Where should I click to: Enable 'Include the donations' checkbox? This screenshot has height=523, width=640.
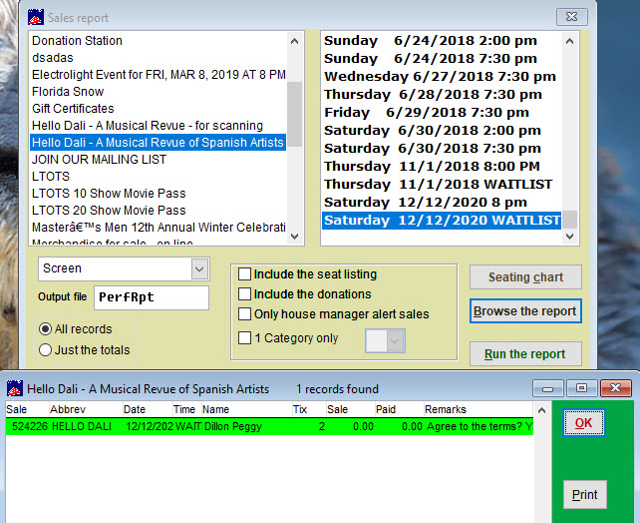[x=245, y=294]
